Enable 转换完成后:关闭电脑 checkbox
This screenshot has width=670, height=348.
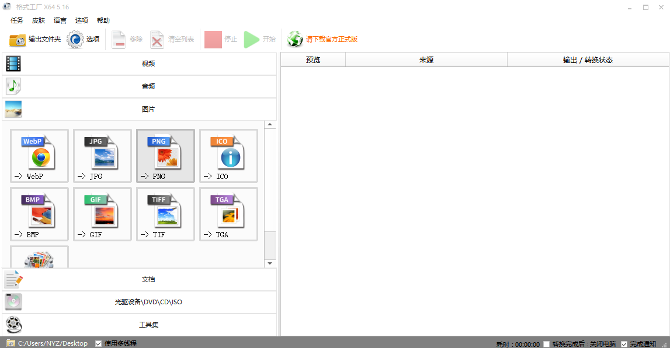pos(546,344)
